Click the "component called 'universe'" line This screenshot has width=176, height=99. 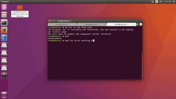(80, 34)
